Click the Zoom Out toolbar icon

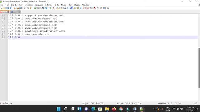[53, 8]
